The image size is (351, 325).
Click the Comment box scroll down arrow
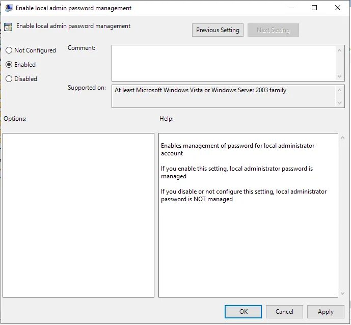[339, 76]
